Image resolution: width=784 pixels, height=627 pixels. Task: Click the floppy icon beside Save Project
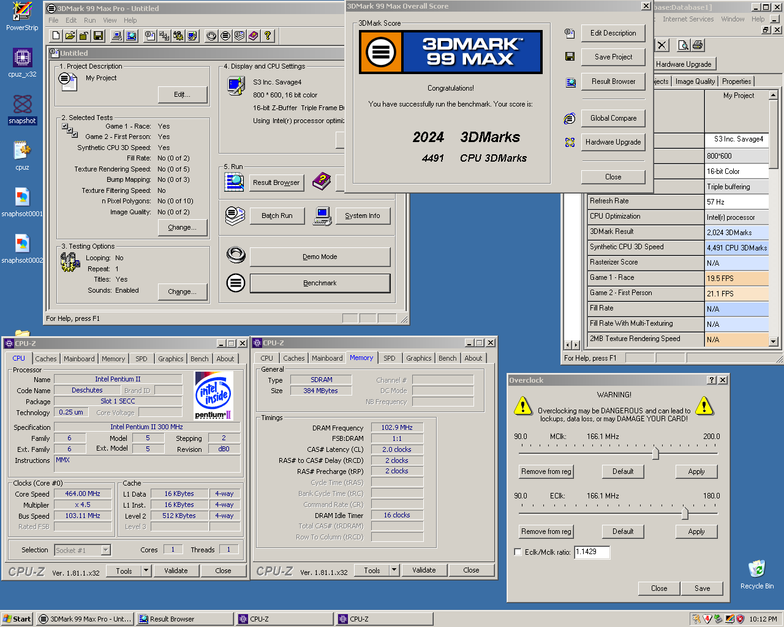click(x=570, y=56)
